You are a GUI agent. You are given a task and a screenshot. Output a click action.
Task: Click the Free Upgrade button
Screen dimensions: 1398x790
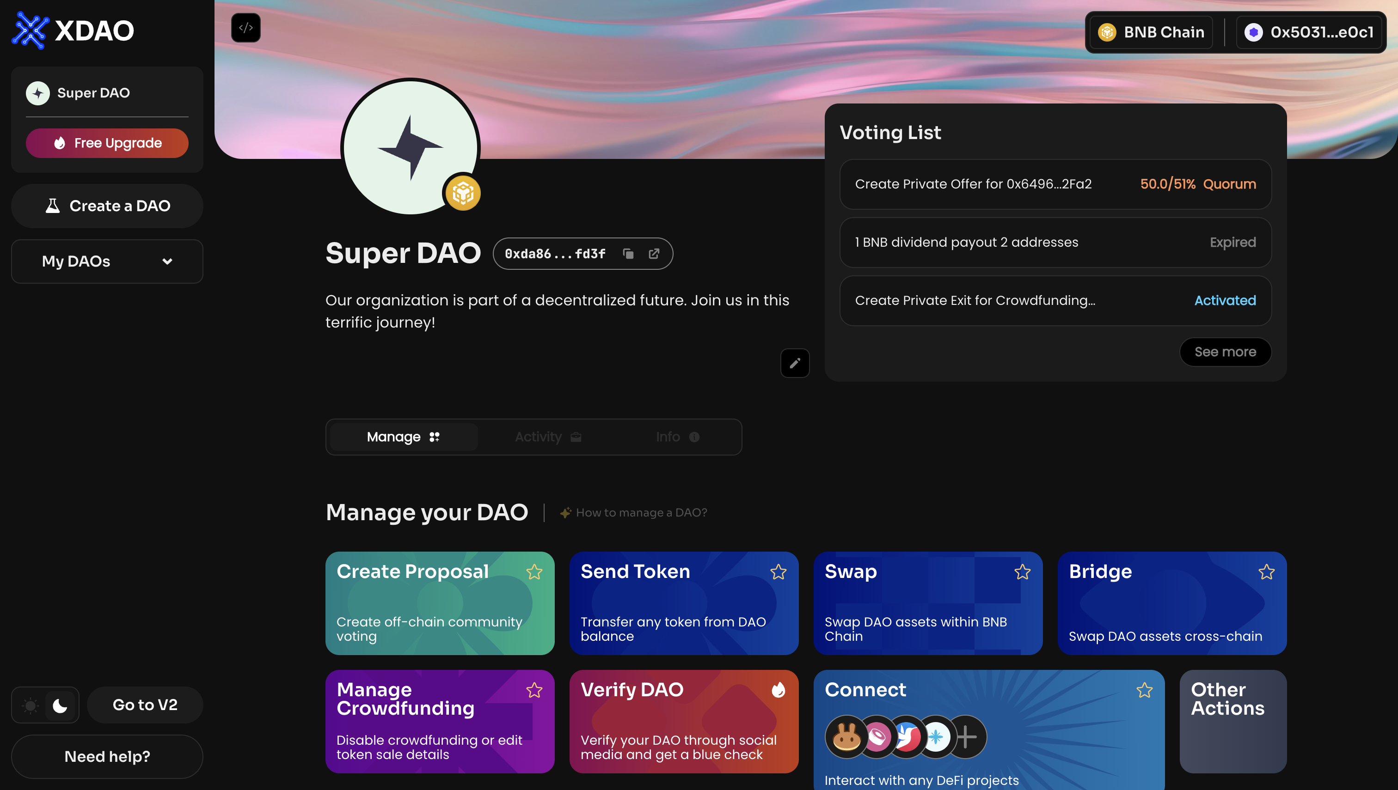(107, 143)
